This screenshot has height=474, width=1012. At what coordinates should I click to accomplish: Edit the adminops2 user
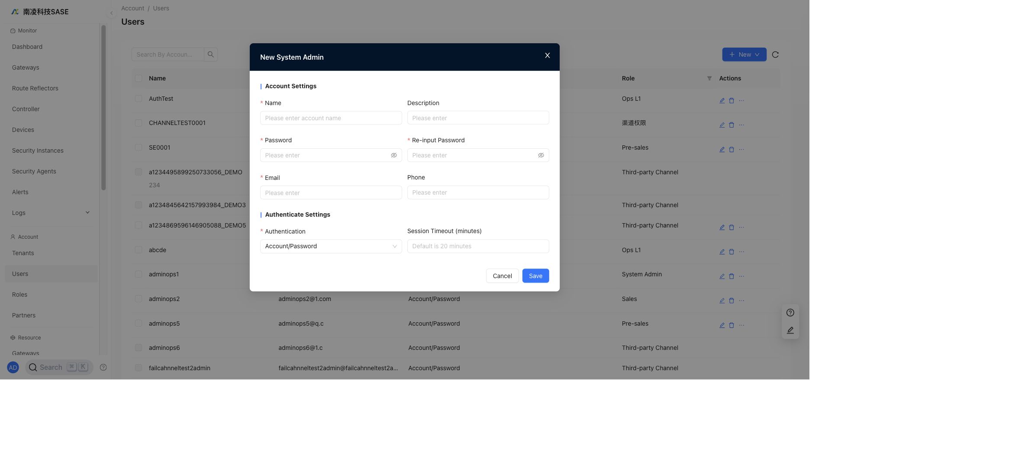point(722,301)
